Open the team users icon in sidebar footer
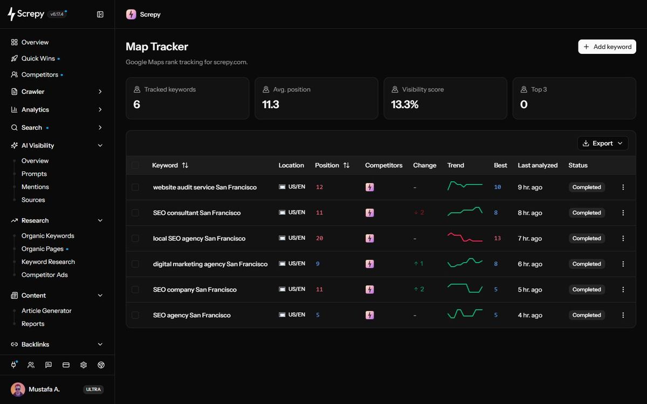The width and height of the screenshot is (647, 404). coord(31,365)
